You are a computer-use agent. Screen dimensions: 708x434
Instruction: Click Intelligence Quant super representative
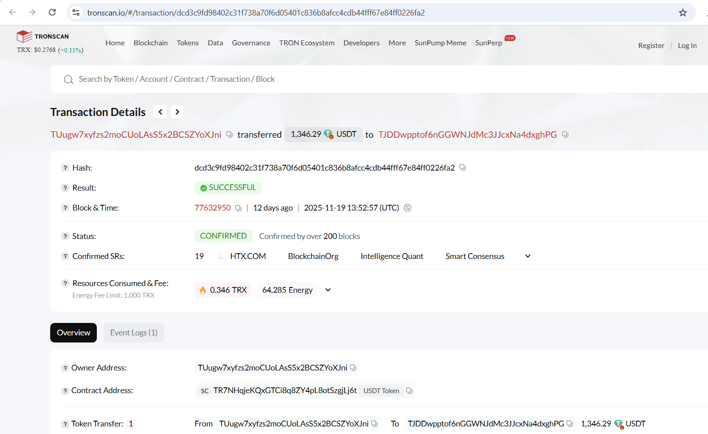pos(392,256)
